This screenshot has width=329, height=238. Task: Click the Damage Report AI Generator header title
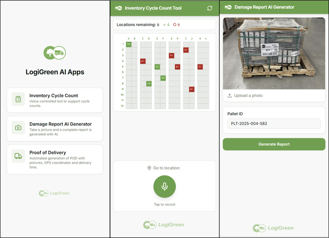[x=265, y=7]
